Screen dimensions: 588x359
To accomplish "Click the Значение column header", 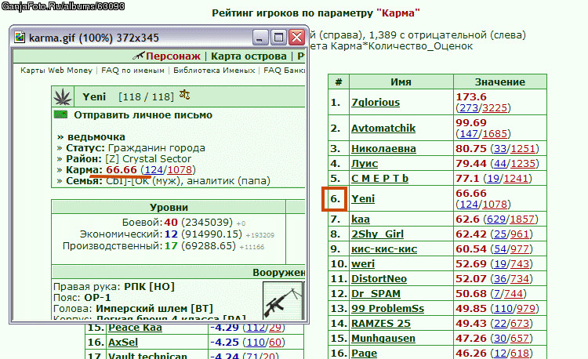I will tap(500, 82).
